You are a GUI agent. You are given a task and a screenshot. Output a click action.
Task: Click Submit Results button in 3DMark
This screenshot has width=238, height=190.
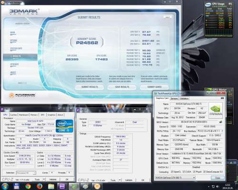tap(89, 87)
